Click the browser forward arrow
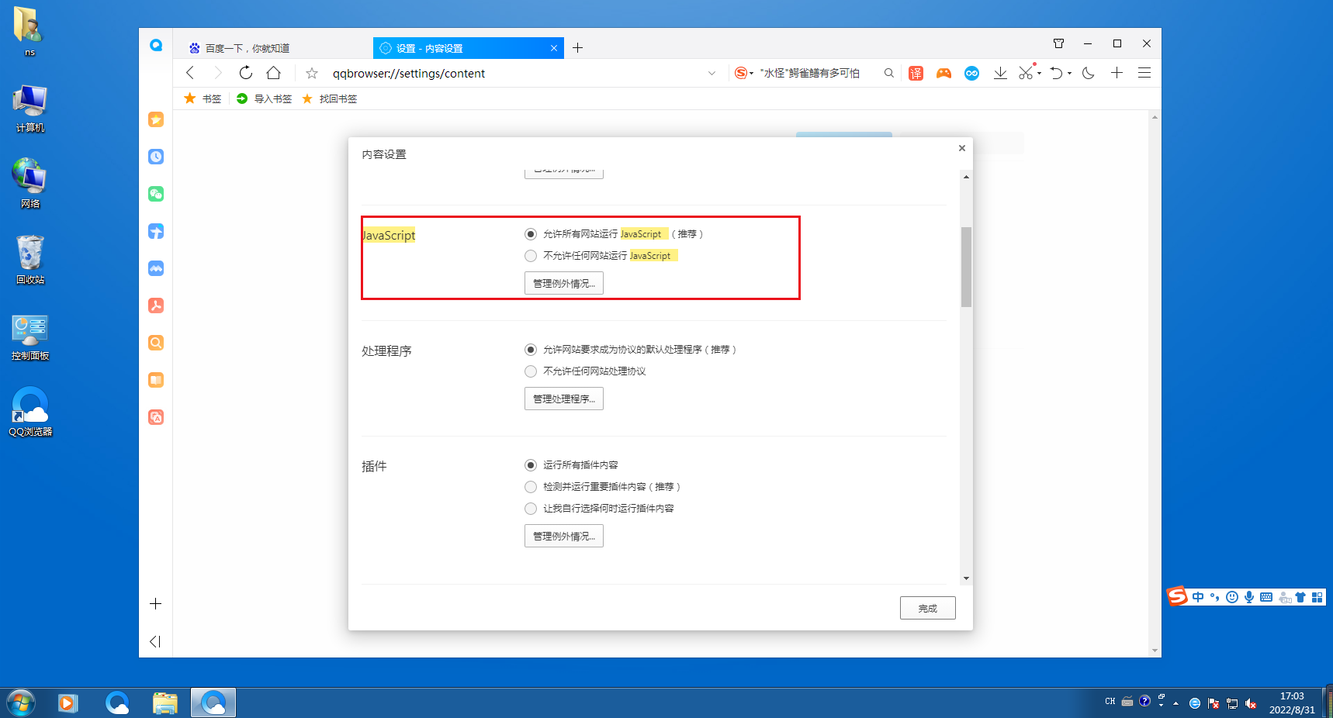This screenshot has width=1333, height=718. coord(218,73)
